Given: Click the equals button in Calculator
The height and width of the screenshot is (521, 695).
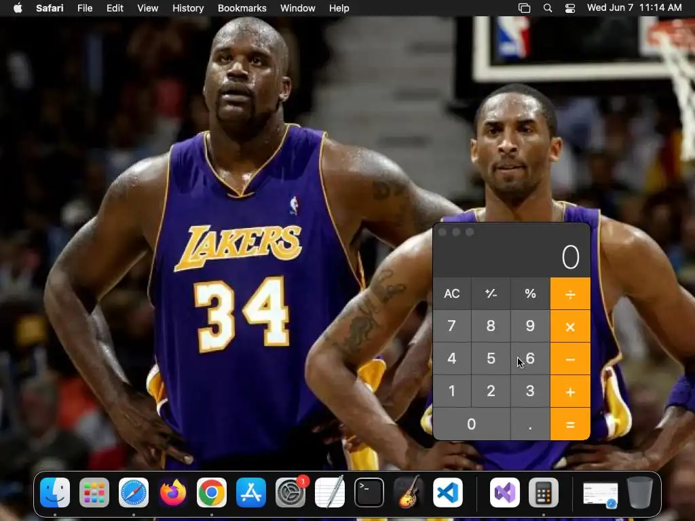Looking at the screenshot, I should coord(570,425).
